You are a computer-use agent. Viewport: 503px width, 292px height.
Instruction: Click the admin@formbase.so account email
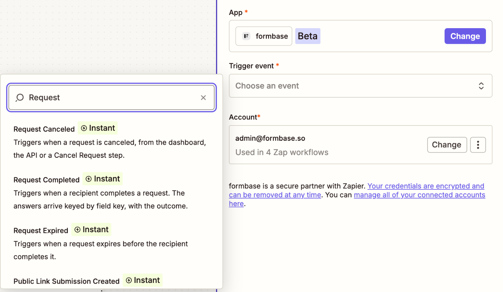[x=270, y=138]
